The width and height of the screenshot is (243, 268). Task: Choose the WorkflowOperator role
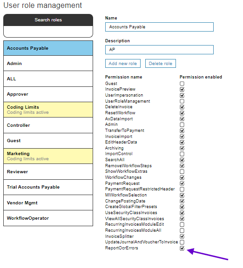point(48,218)
